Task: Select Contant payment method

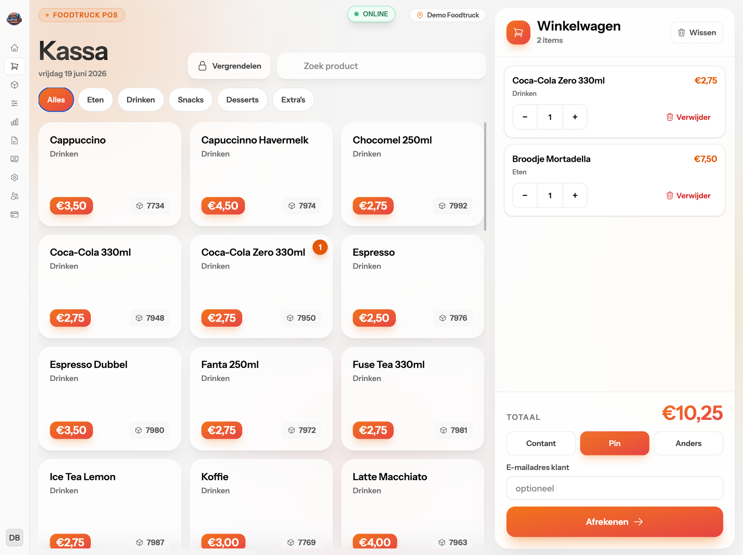Action: (541, 443)
